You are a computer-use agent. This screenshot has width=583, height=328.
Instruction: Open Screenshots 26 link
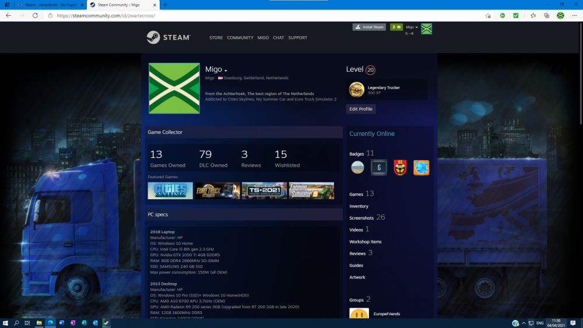coord(367,217)
